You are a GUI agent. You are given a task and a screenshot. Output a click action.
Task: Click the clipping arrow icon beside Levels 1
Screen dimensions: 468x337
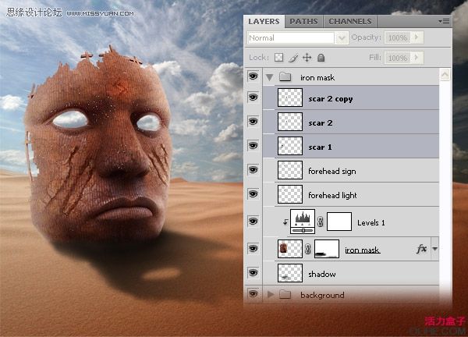tap(285, 222)
